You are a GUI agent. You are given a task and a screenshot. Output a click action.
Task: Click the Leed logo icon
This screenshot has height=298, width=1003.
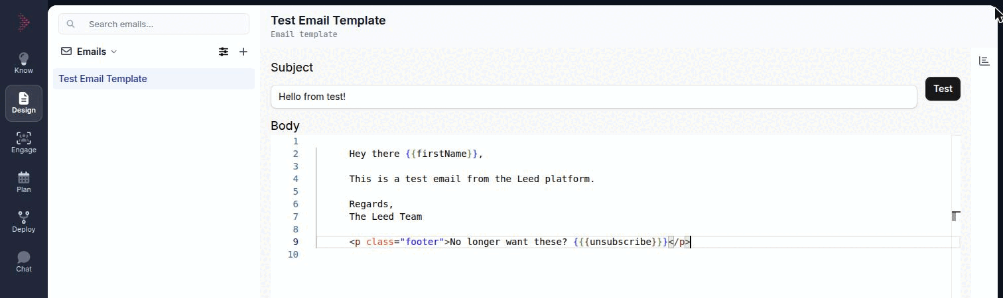click(x=24, y=23)
